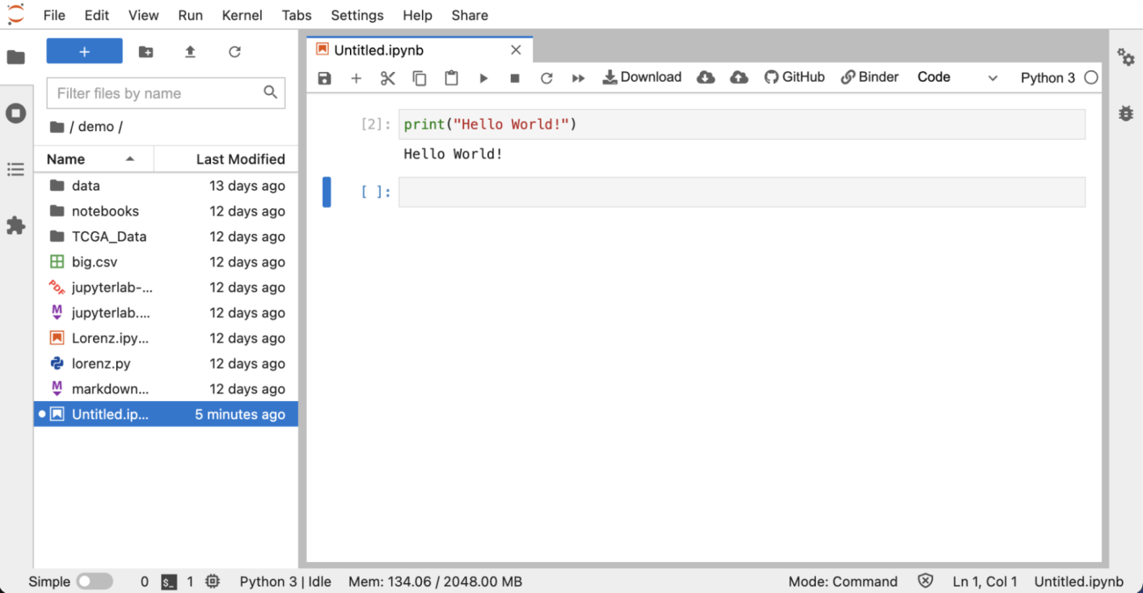1143x593 pixels.
Task: Open the Kernel menu
Action: coord(242,15)
